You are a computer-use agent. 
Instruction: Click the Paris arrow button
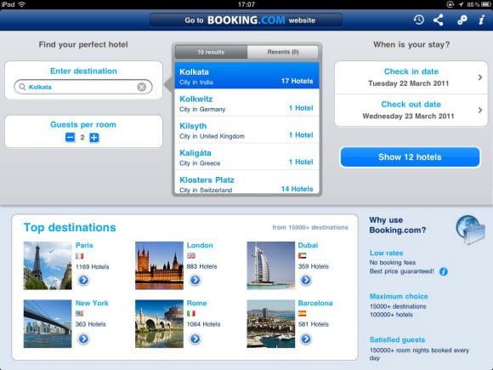pyautogui.click(x=83, y=280)
